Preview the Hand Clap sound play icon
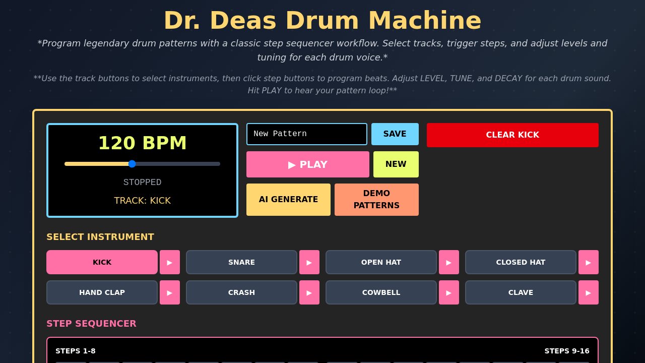Image resolution: width=645 pixels, height=363 pixels. 170,292
